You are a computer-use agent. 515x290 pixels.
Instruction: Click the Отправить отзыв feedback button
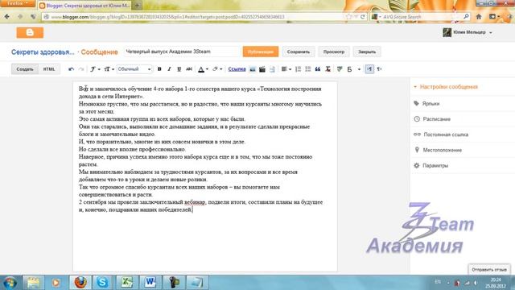[489, 270]
